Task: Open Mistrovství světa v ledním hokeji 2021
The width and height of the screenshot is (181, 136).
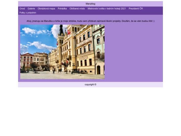Action: coord(107,8)
